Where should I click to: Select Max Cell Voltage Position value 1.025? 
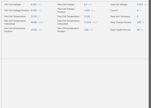(x=87, y=11)
